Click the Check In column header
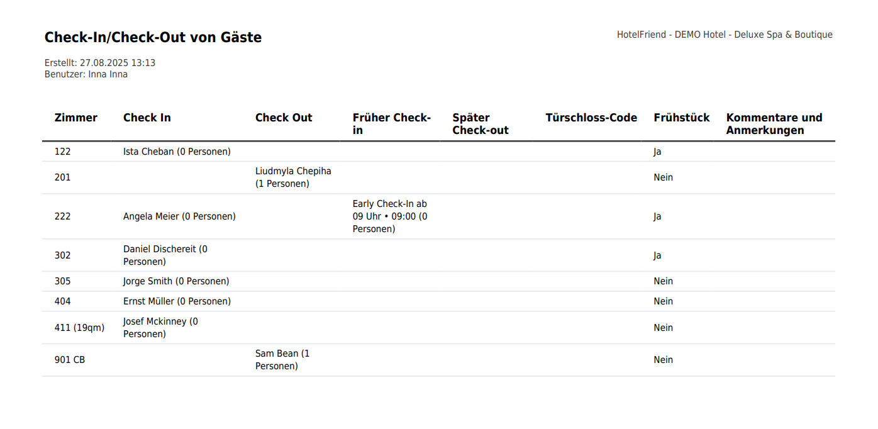Viewport: 878px width, 429px height. (147, 118)
